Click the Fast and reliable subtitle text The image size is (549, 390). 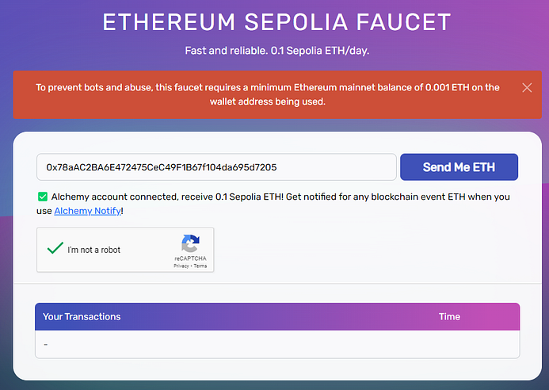pos(277,51)
